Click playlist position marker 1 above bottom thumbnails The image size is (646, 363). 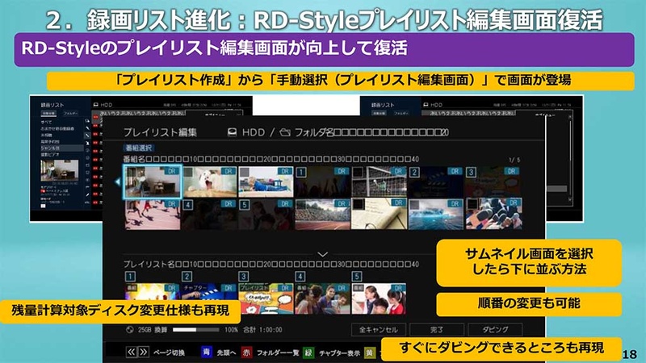tap(130, 277)
